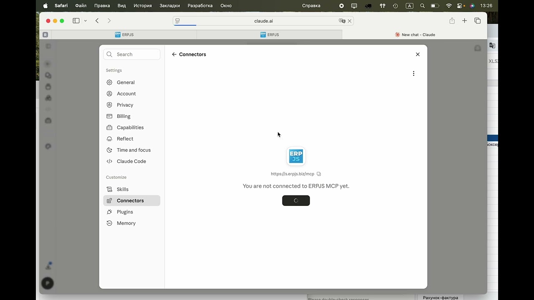The width and height of the screenshot is (534, 300).
Task: Open the Справка menu
Action: 311,6
